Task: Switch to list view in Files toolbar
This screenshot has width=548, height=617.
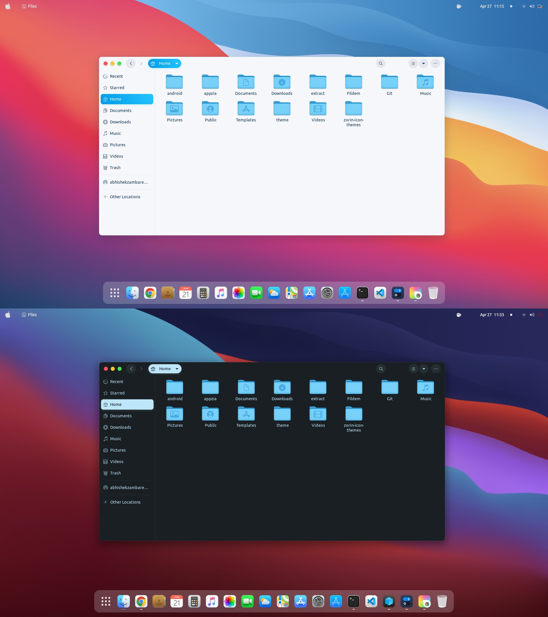Action: [413, 63]
